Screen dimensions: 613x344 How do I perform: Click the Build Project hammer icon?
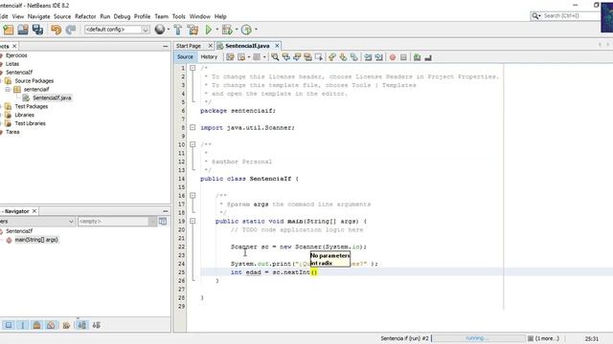178,30
